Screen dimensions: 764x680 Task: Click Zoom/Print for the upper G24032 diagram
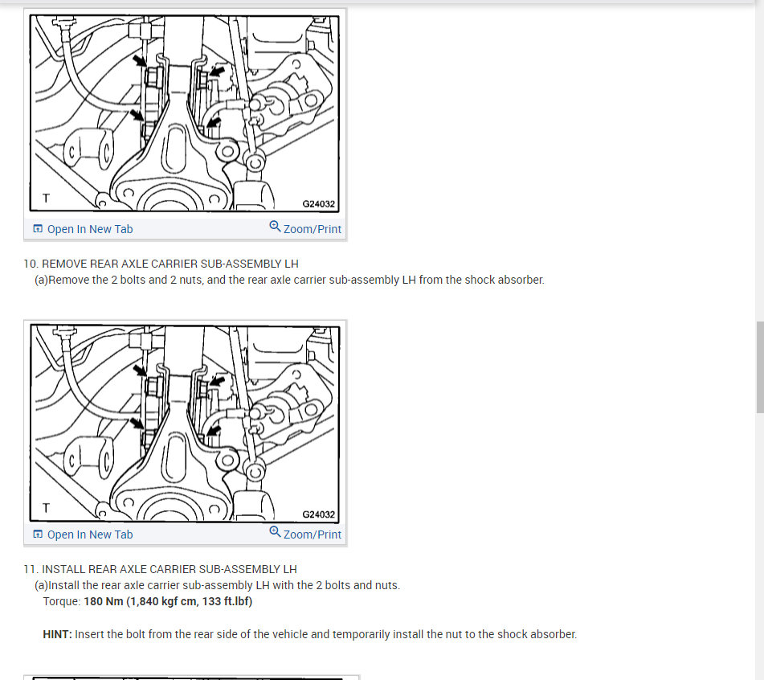pos(305,228)
